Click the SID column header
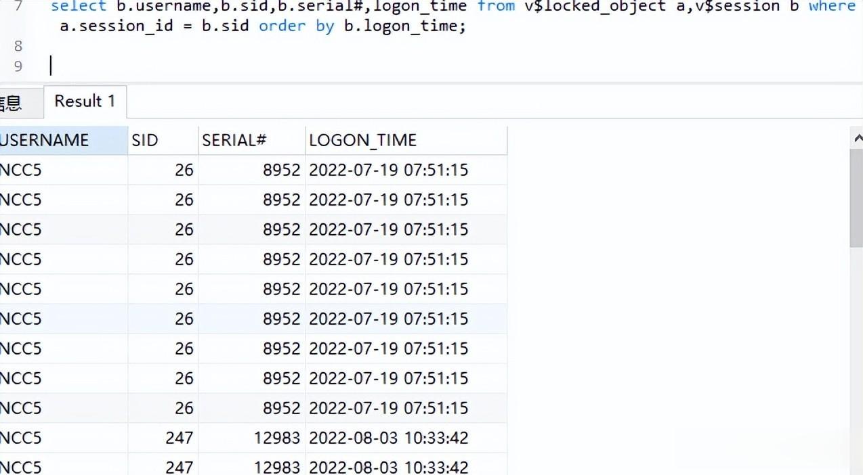This screenshot has width=863, height=475. tap(163, 140)
